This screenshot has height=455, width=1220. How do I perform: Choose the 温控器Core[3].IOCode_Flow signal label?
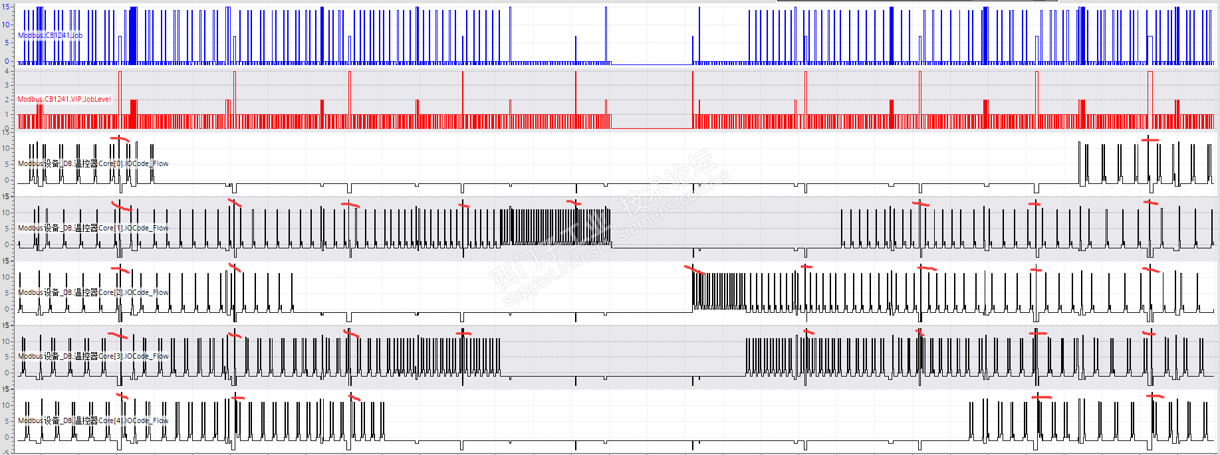(93, 356)
